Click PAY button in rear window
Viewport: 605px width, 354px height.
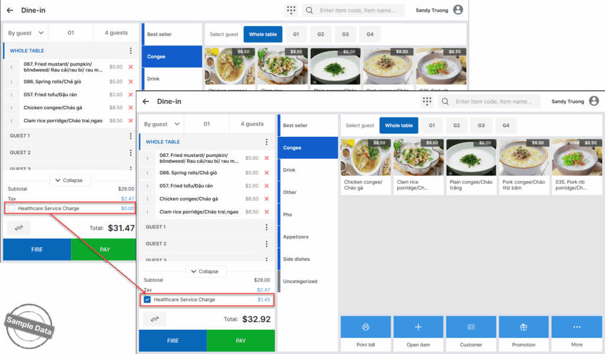(104, 250)
